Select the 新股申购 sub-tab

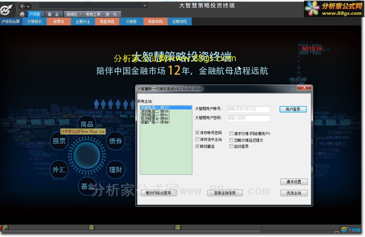[x=155, y=21]
